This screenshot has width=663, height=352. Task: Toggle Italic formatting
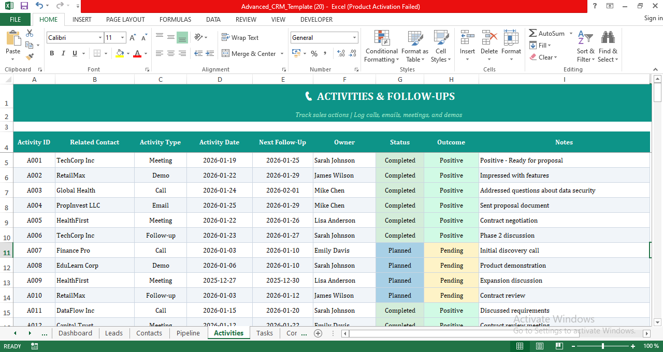tap(63, 53)
